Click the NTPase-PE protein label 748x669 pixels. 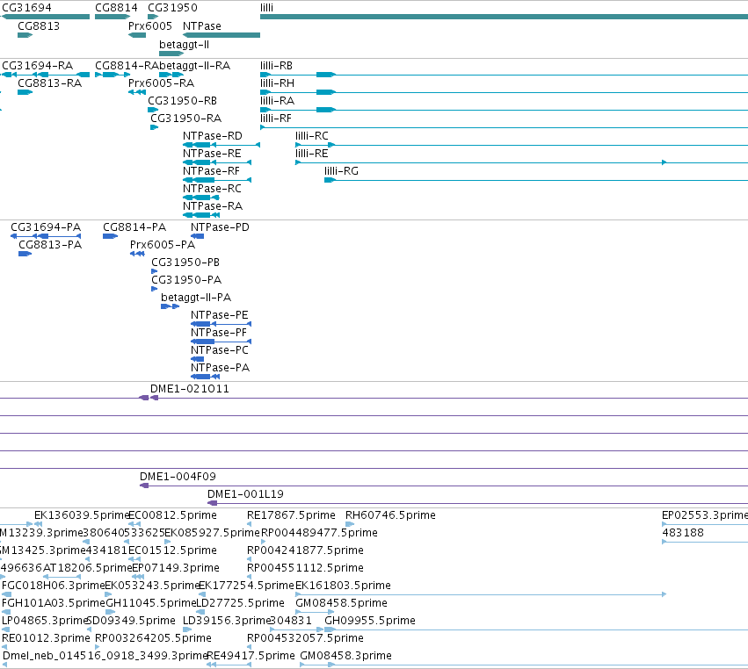[220, 315]
